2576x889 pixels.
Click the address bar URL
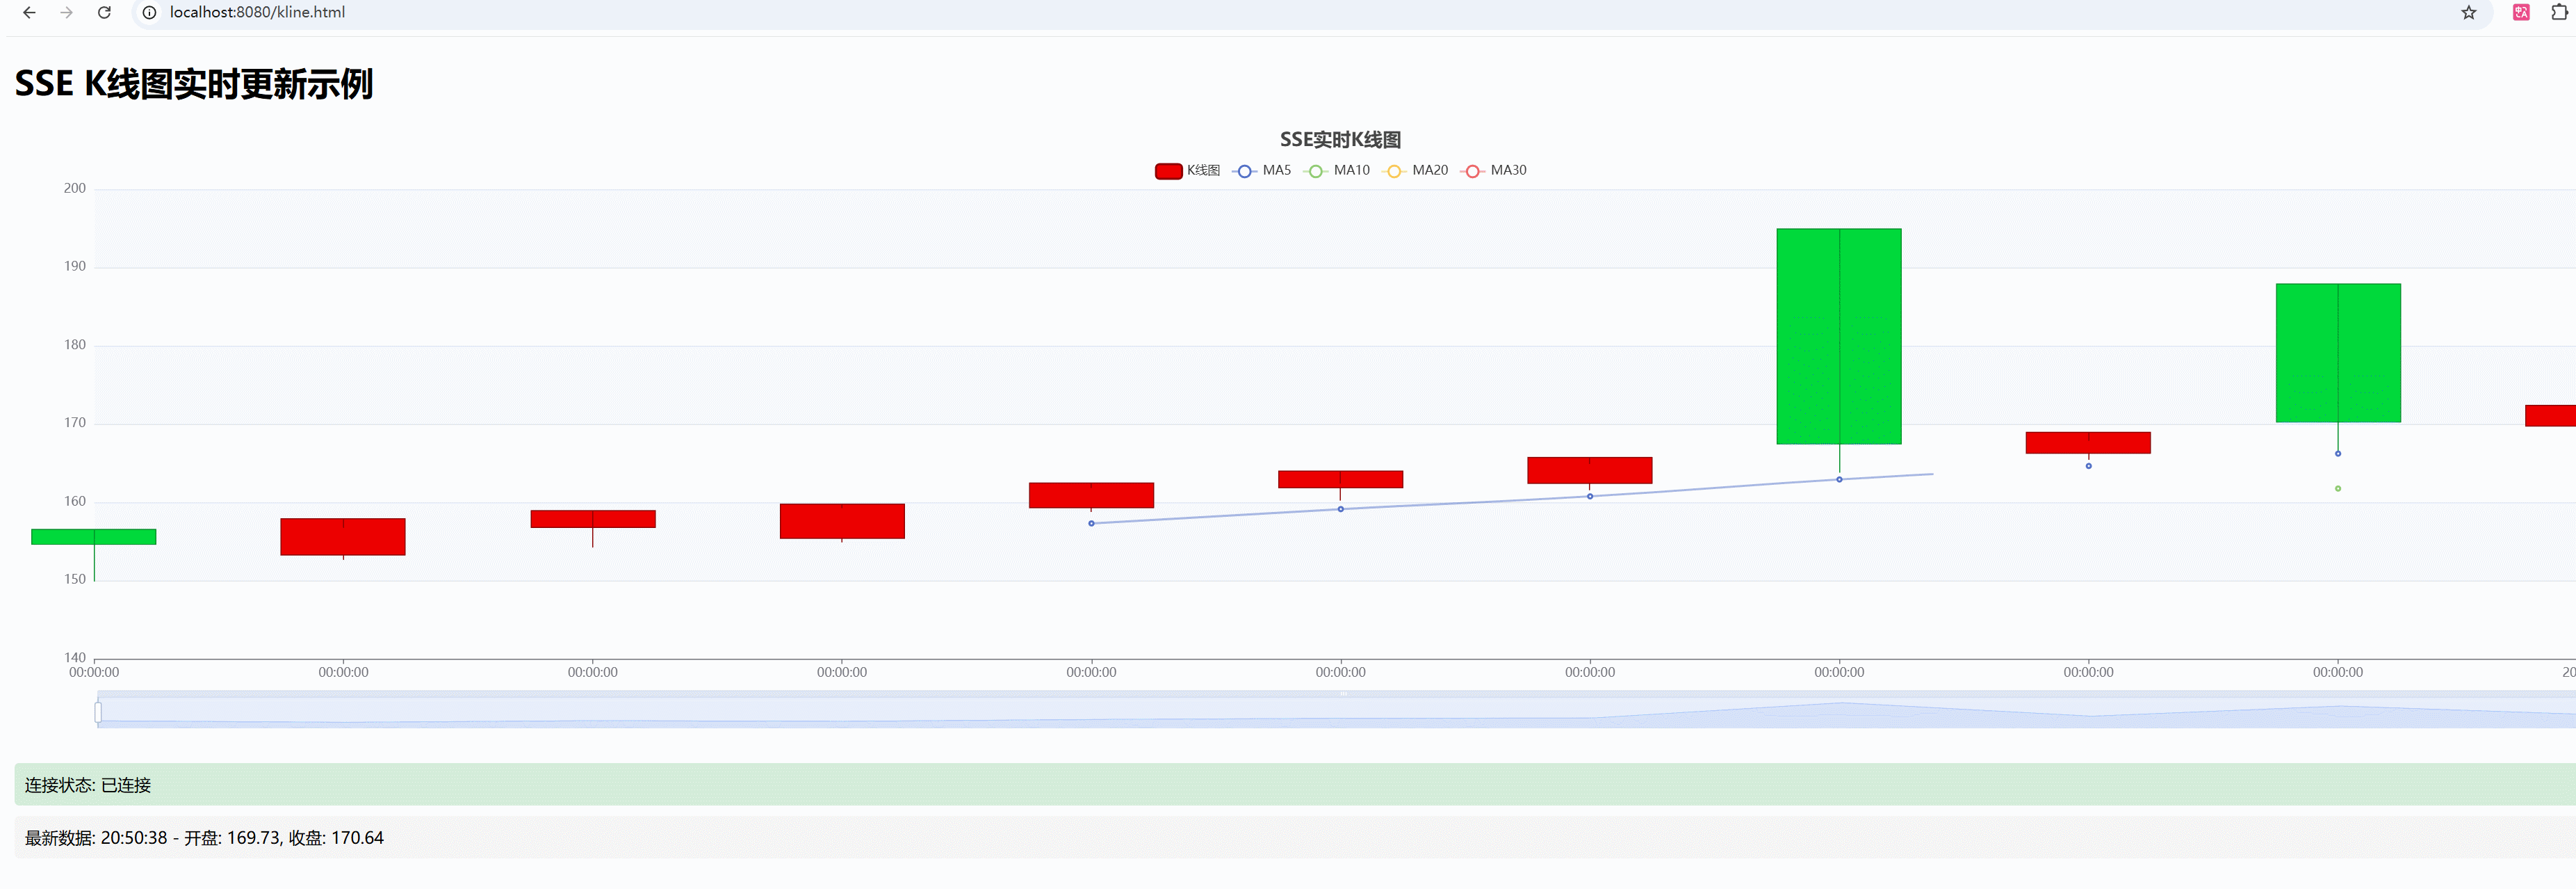coord(257,13)
